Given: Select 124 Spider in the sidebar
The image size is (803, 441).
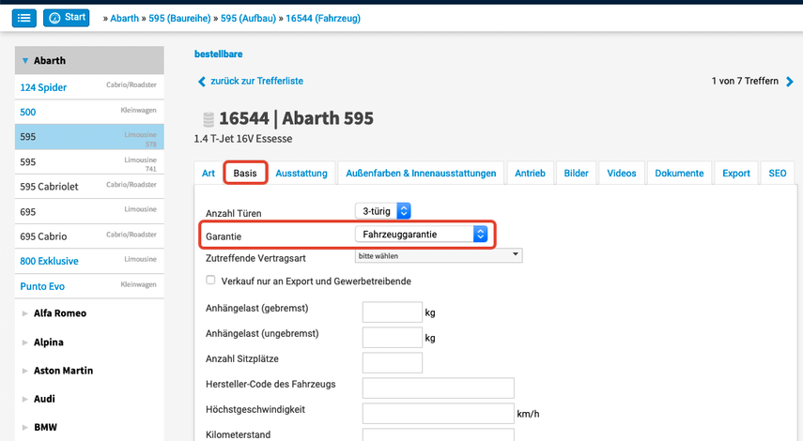Looking at the screenshot, I should [89, 87].
